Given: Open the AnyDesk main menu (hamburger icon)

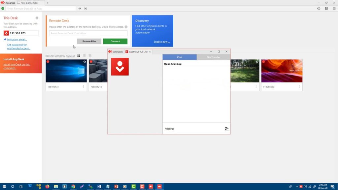Looking at the screenshot, I should pos(334,8).
